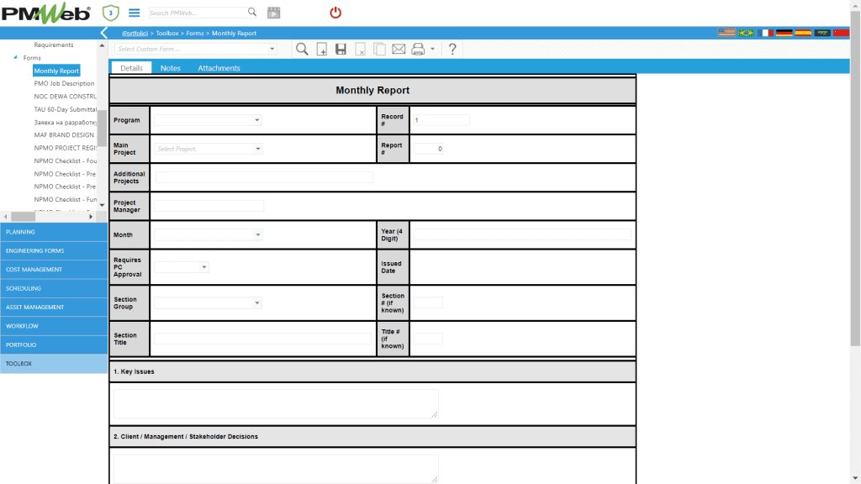Click the Additional Projects input field
The height and width of the screenshot is (484, 861).
coord(264,177)
